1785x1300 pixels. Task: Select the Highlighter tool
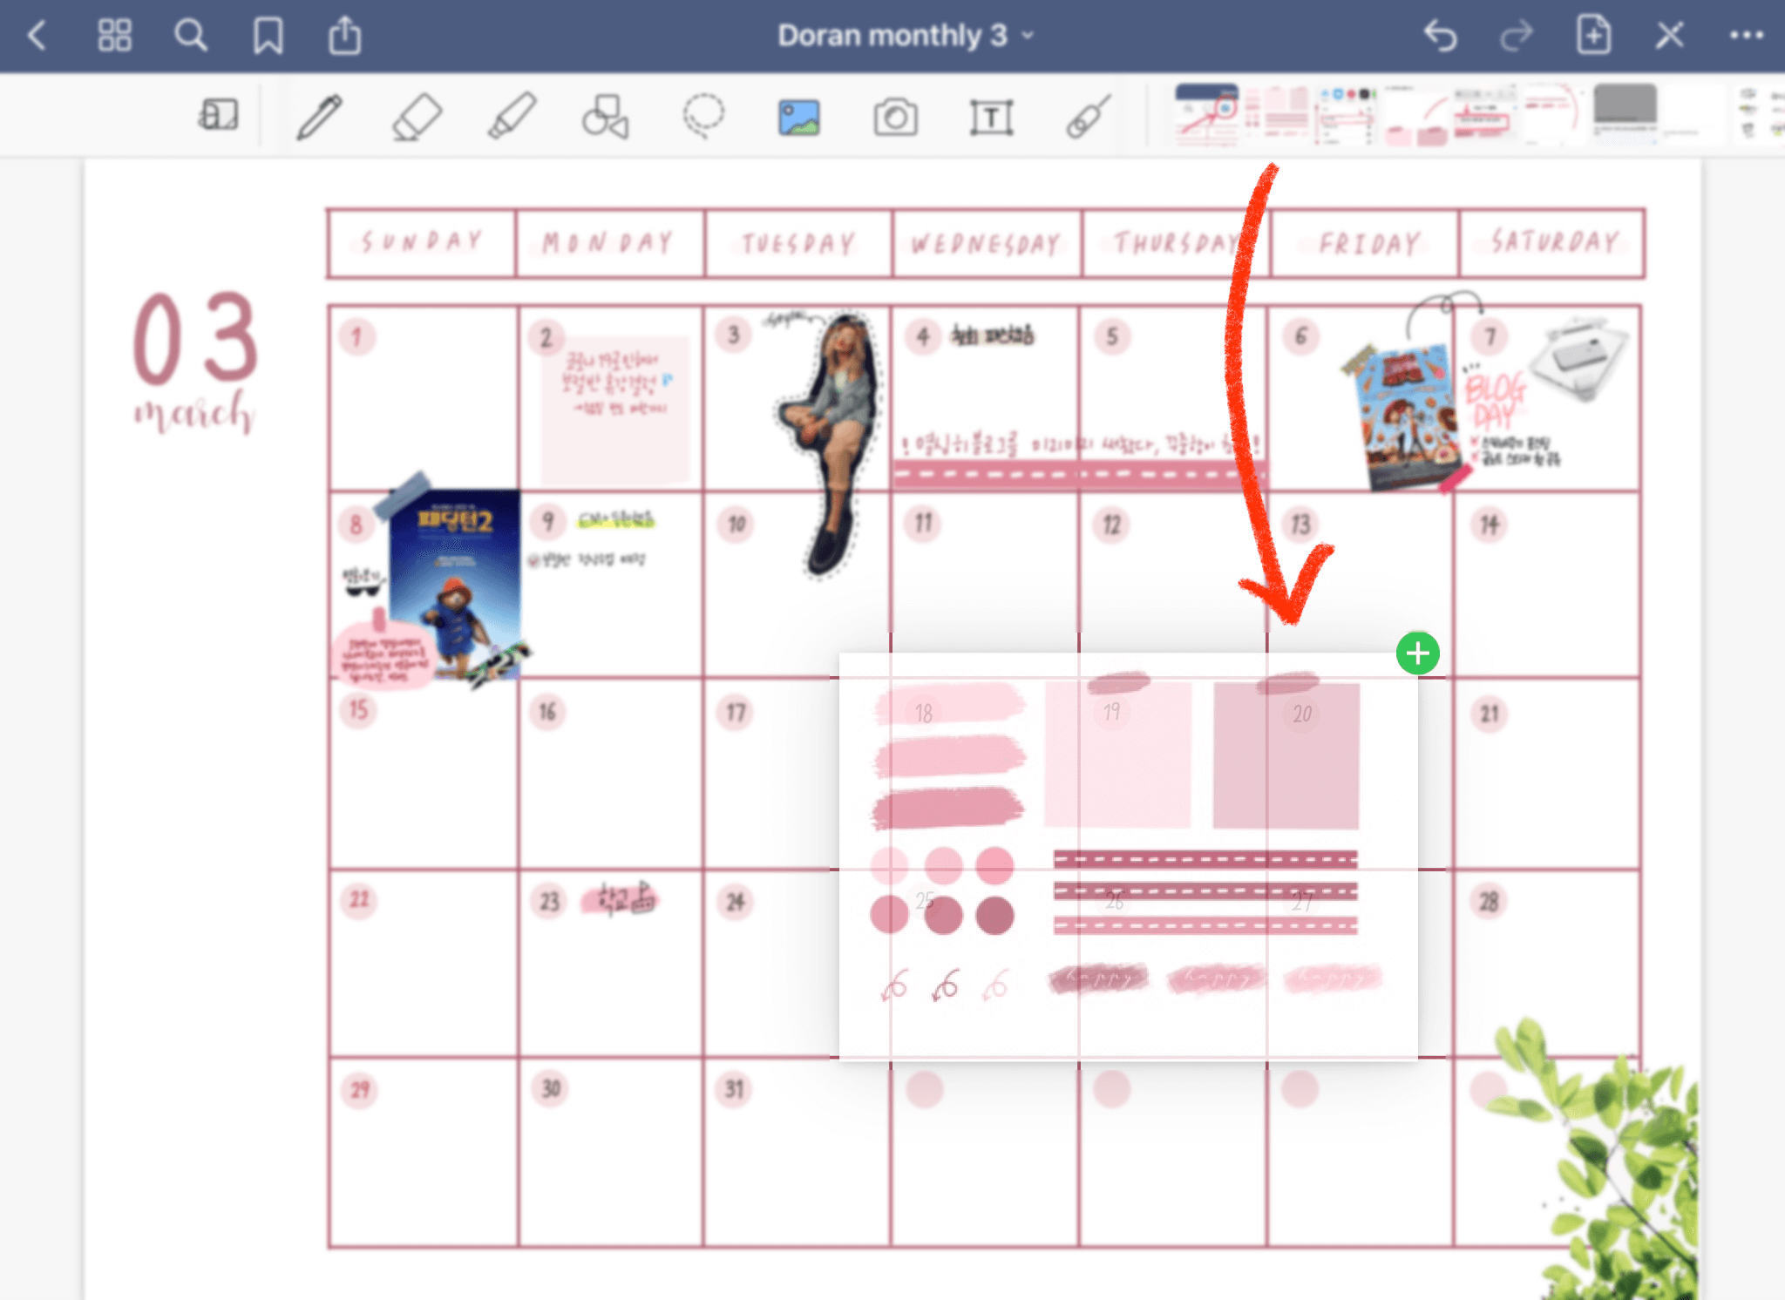[512, 117]
